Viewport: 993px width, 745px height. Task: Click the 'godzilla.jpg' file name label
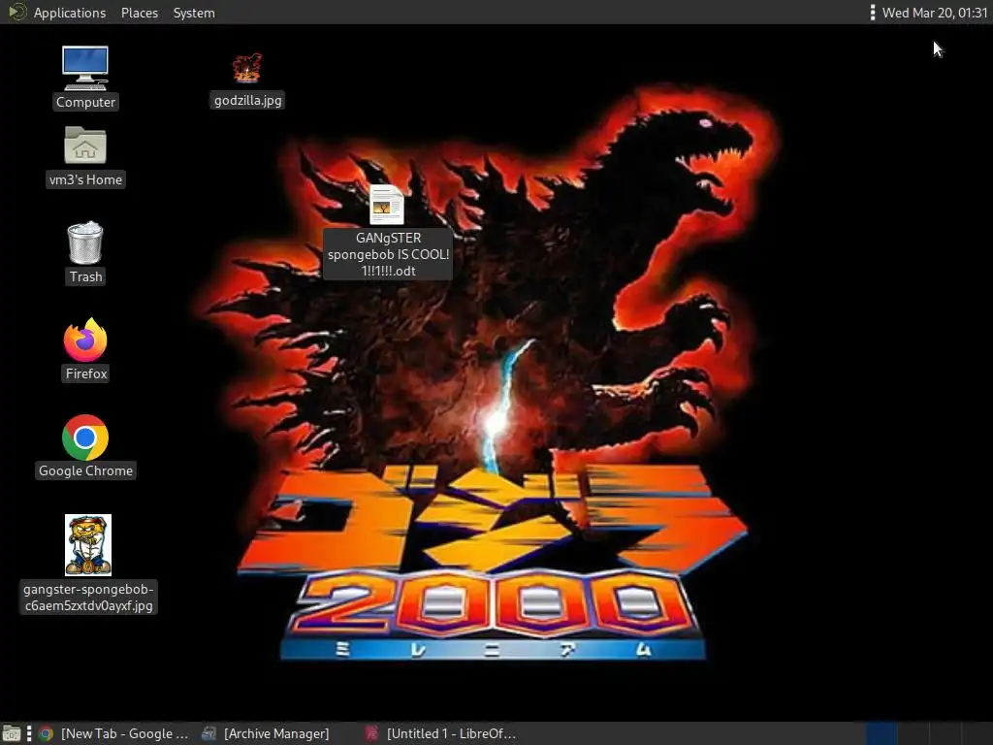(x=247, y=100)
